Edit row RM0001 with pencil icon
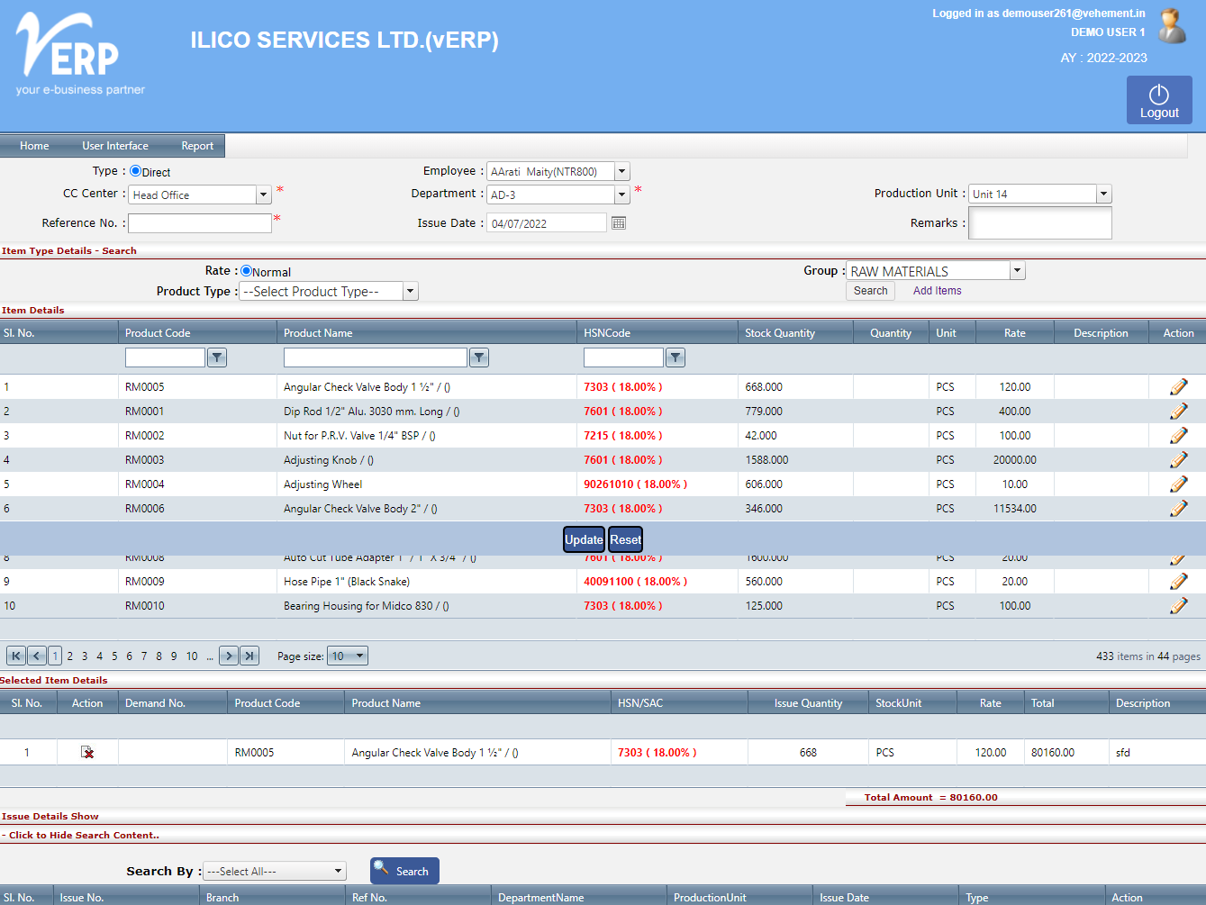 1178,412
